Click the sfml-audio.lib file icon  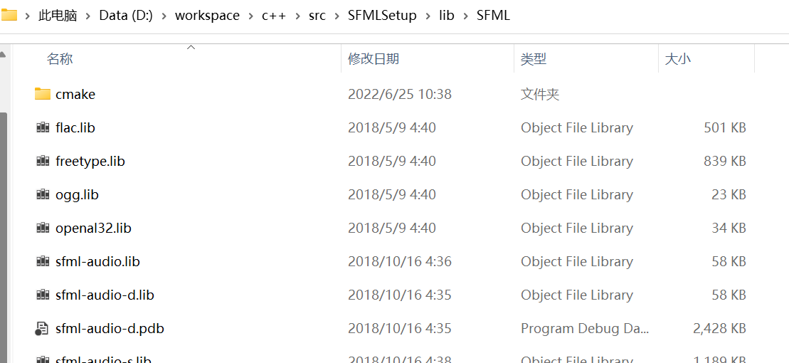point(43,261)
